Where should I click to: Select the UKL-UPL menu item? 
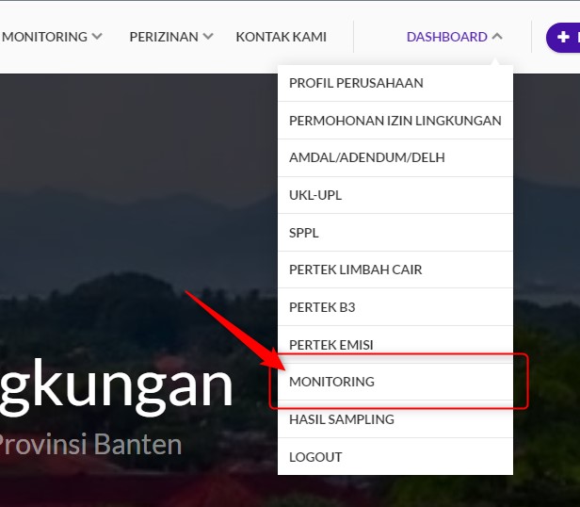[x=315, y=195]
